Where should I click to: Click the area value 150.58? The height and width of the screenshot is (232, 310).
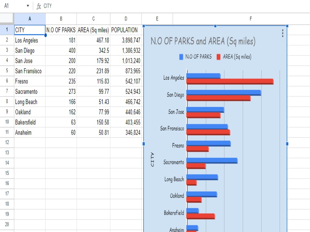(x=94, y=122)
